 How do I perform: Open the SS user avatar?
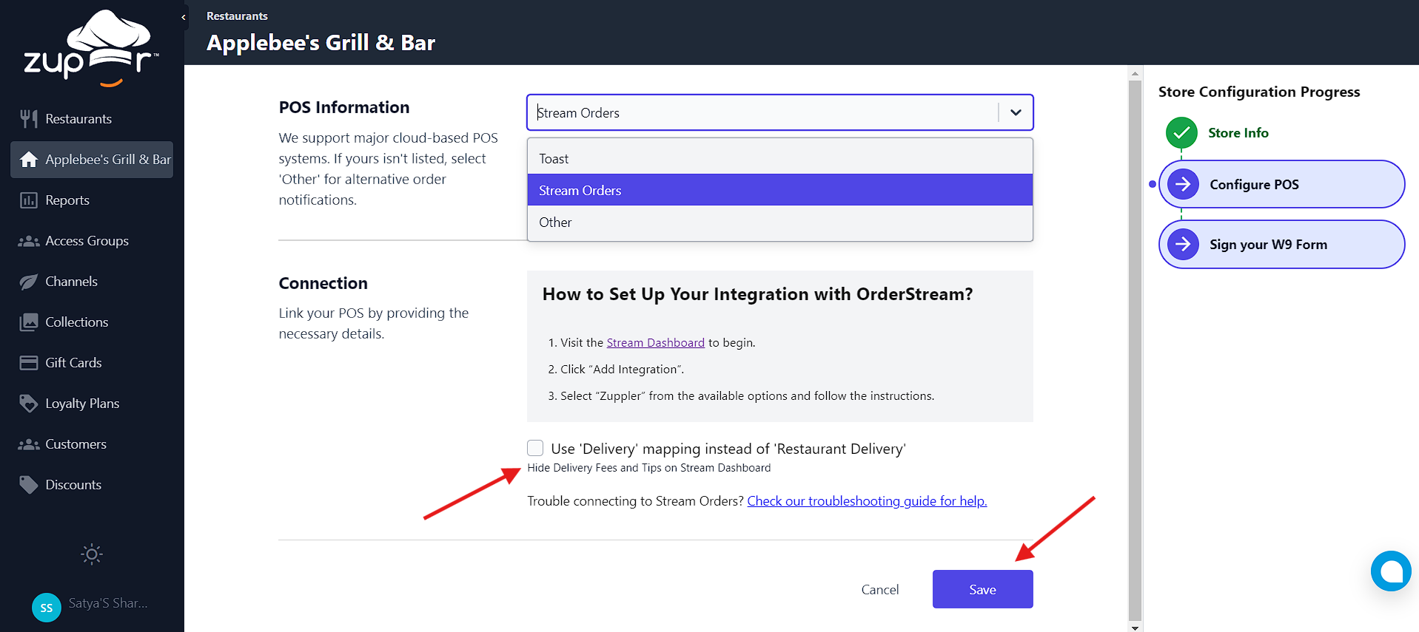47,608
